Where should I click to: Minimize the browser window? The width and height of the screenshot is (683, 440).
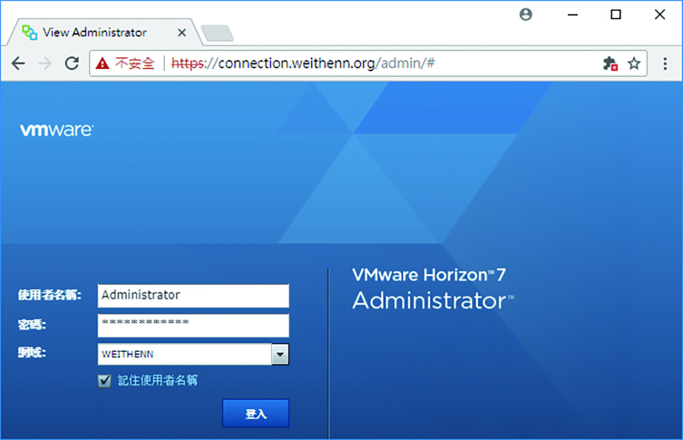pos(573,14)
